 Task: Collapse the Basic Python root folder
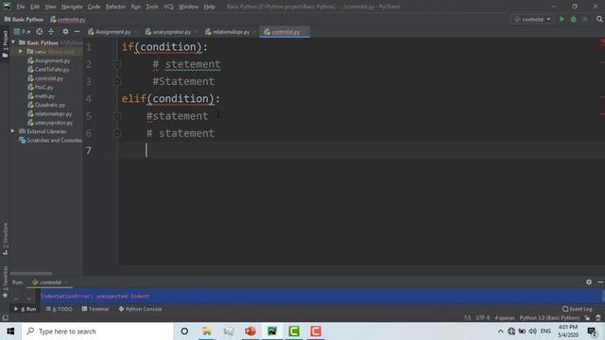(x=13, y=42)
